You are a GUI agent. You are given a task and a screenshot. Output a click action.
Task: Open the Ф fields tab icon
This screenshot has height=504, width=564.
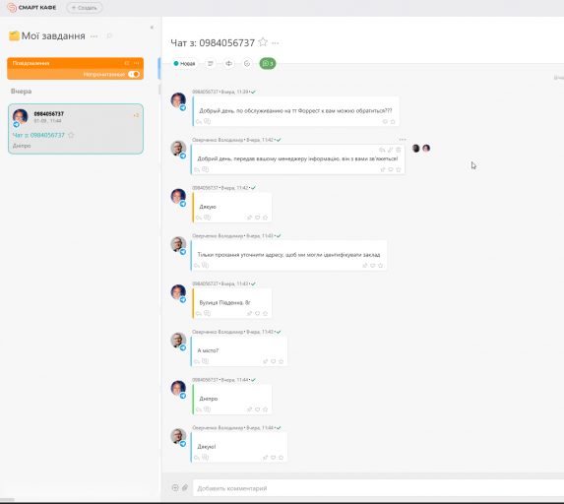point(228,64)
